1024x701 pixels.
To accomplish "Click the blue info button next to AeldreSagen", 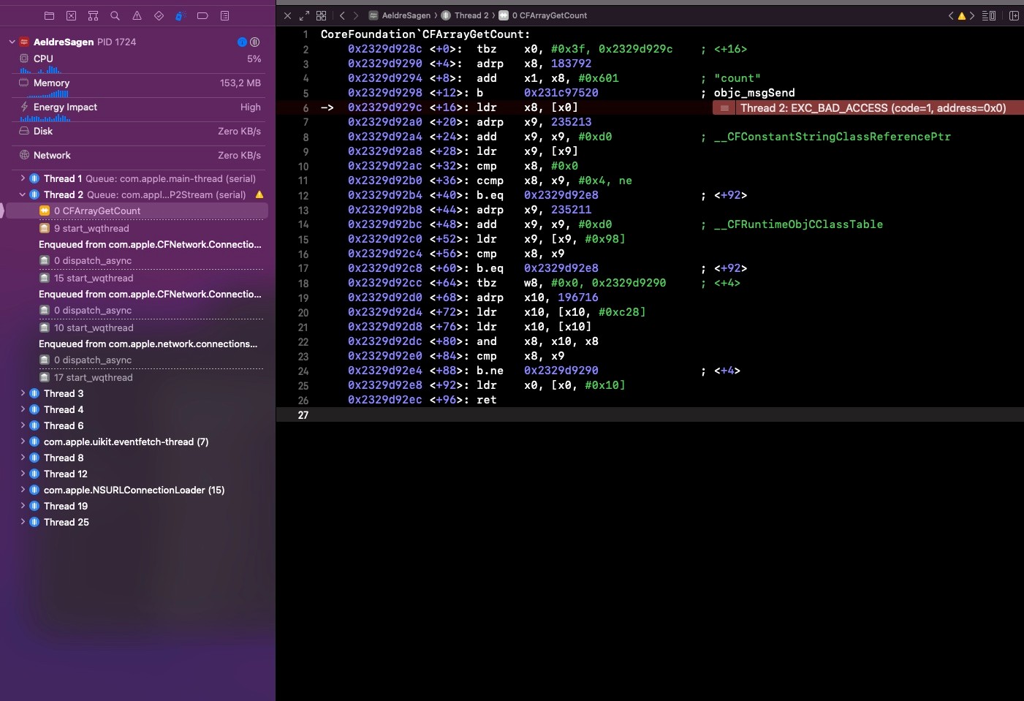I will click(242, 42).
